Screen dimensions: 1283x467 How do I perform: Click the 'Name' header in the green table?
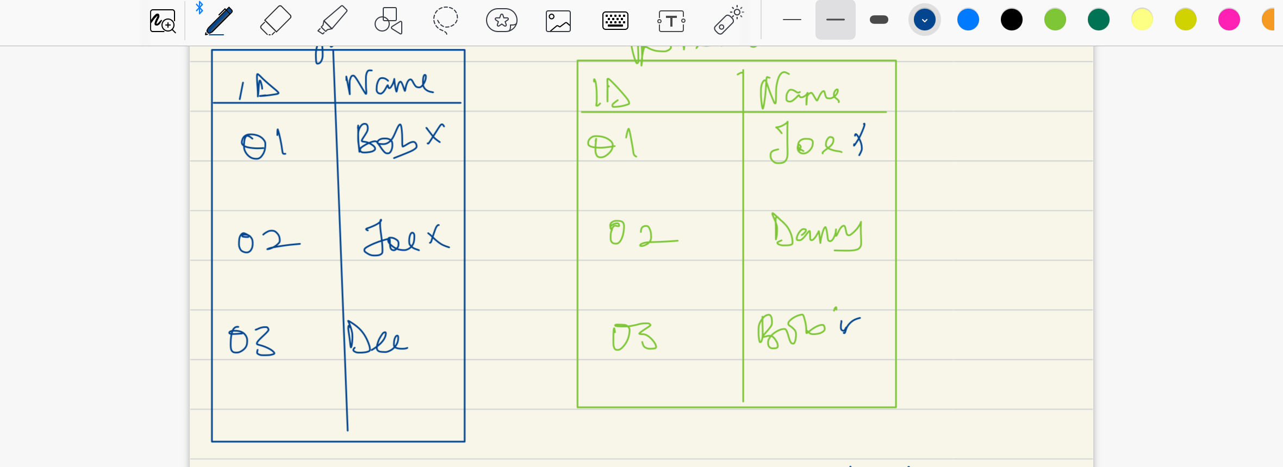pyautogui.click(x=800, y=90)
